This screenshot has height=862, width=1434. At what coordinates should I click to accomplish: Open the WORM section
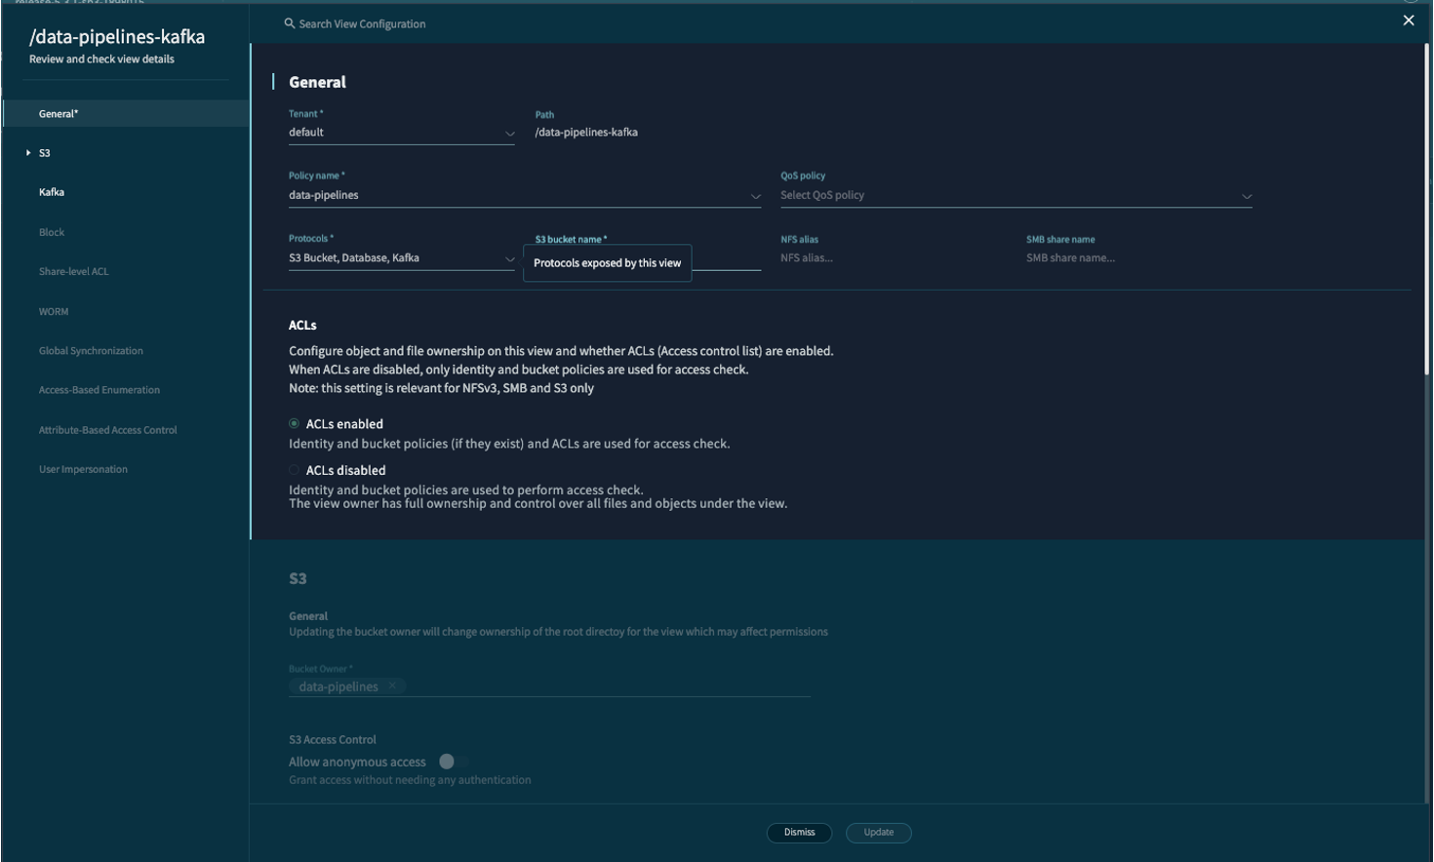click(54, 312)
